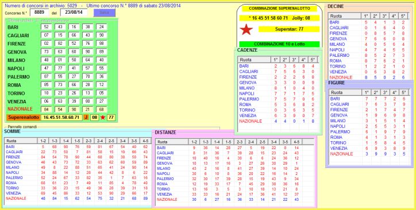Click the orange Superenalotto label
Image resolution: width=416 pixels, height=210 pixels.
(24, 117)
